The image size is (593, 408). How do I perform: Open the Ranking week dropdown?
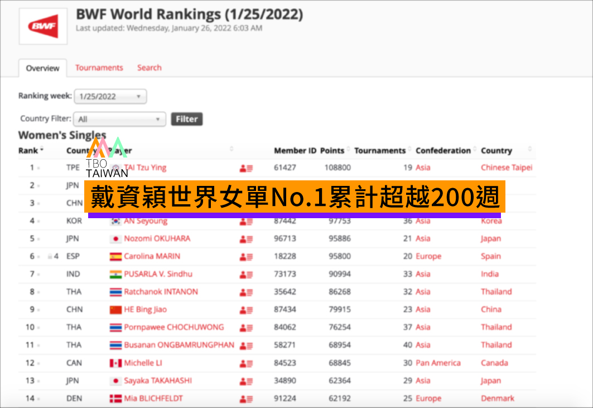(x=110, y=96)
